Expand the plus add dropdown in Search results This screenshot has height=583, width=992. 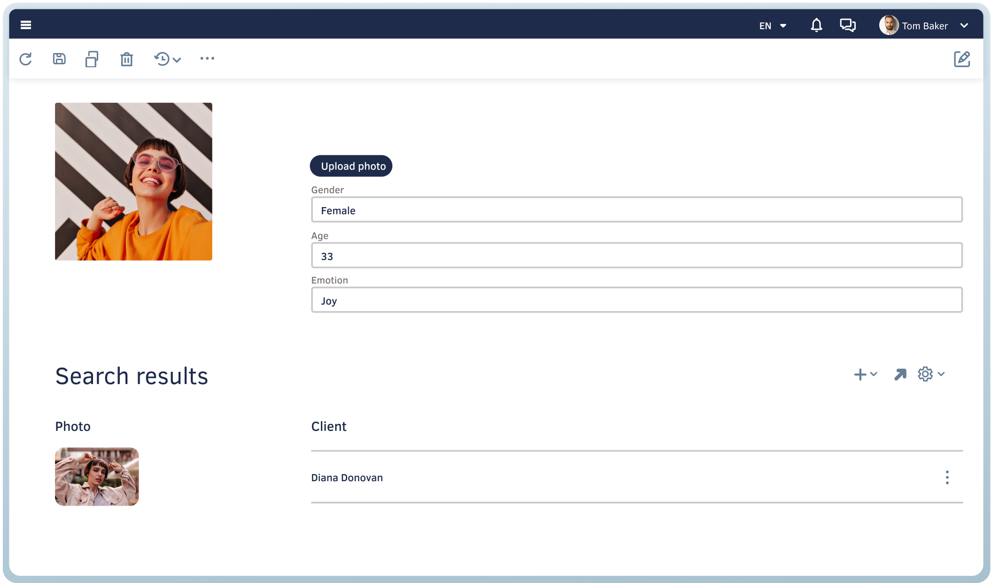(865, 375)
